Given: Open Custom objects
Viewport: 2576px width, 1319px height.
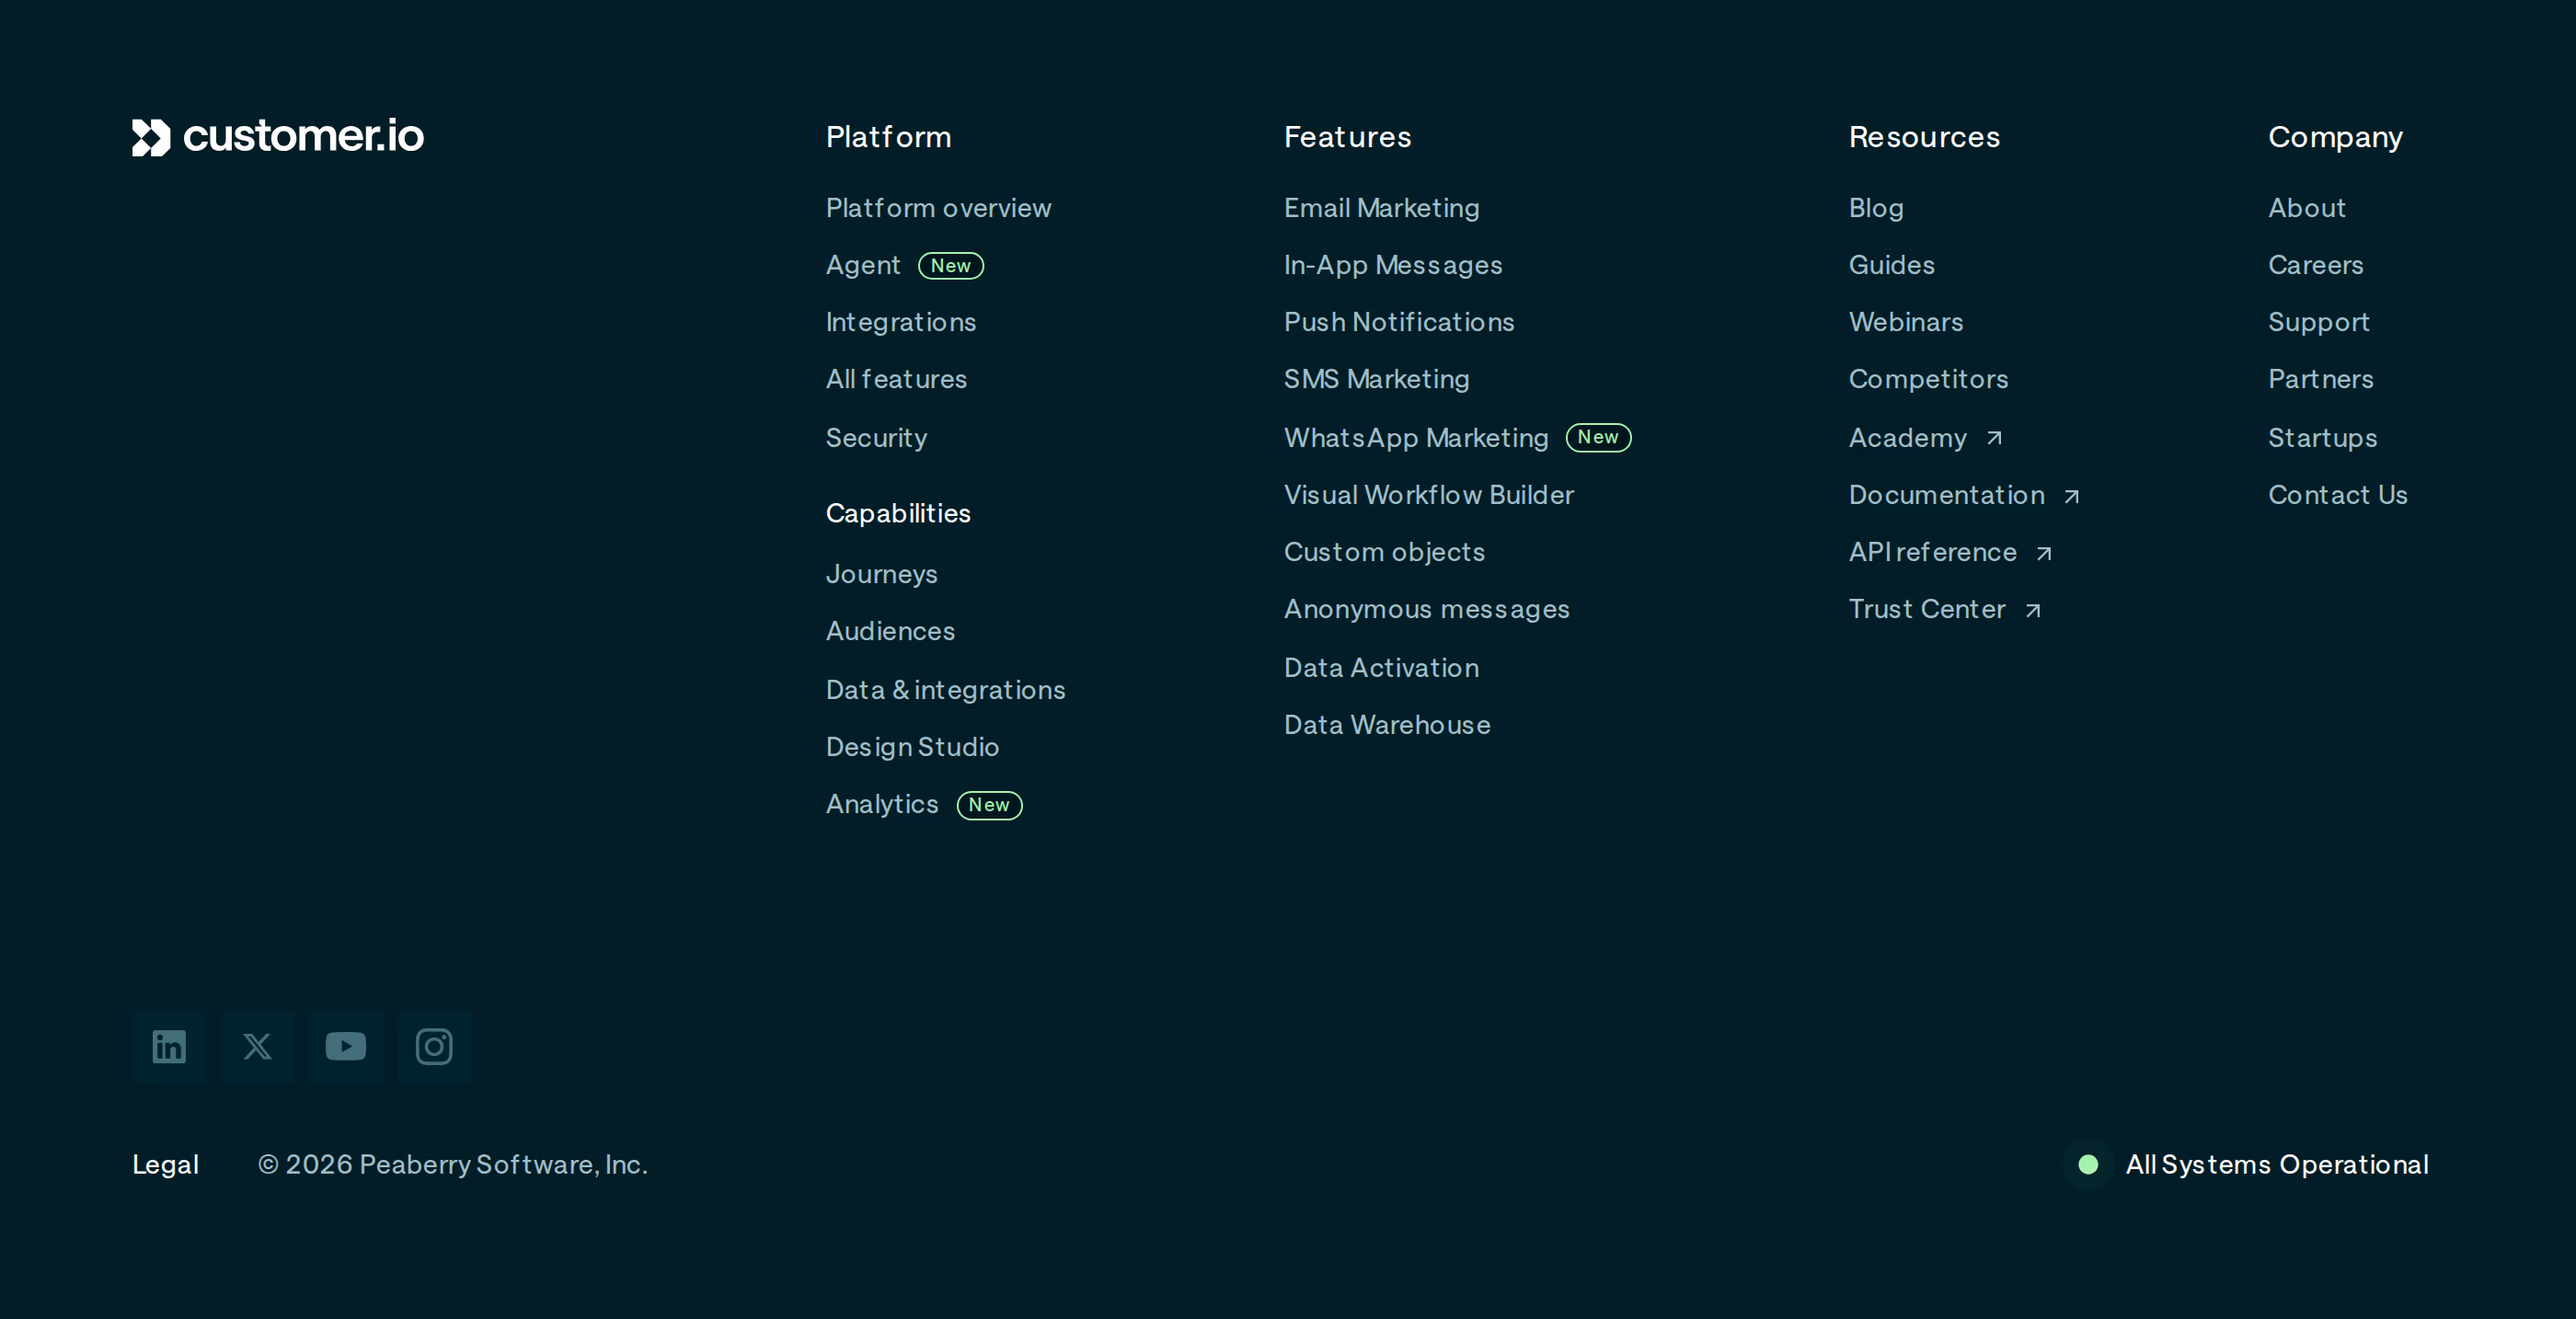Looking at the screenshot, I should point(1384,552).
